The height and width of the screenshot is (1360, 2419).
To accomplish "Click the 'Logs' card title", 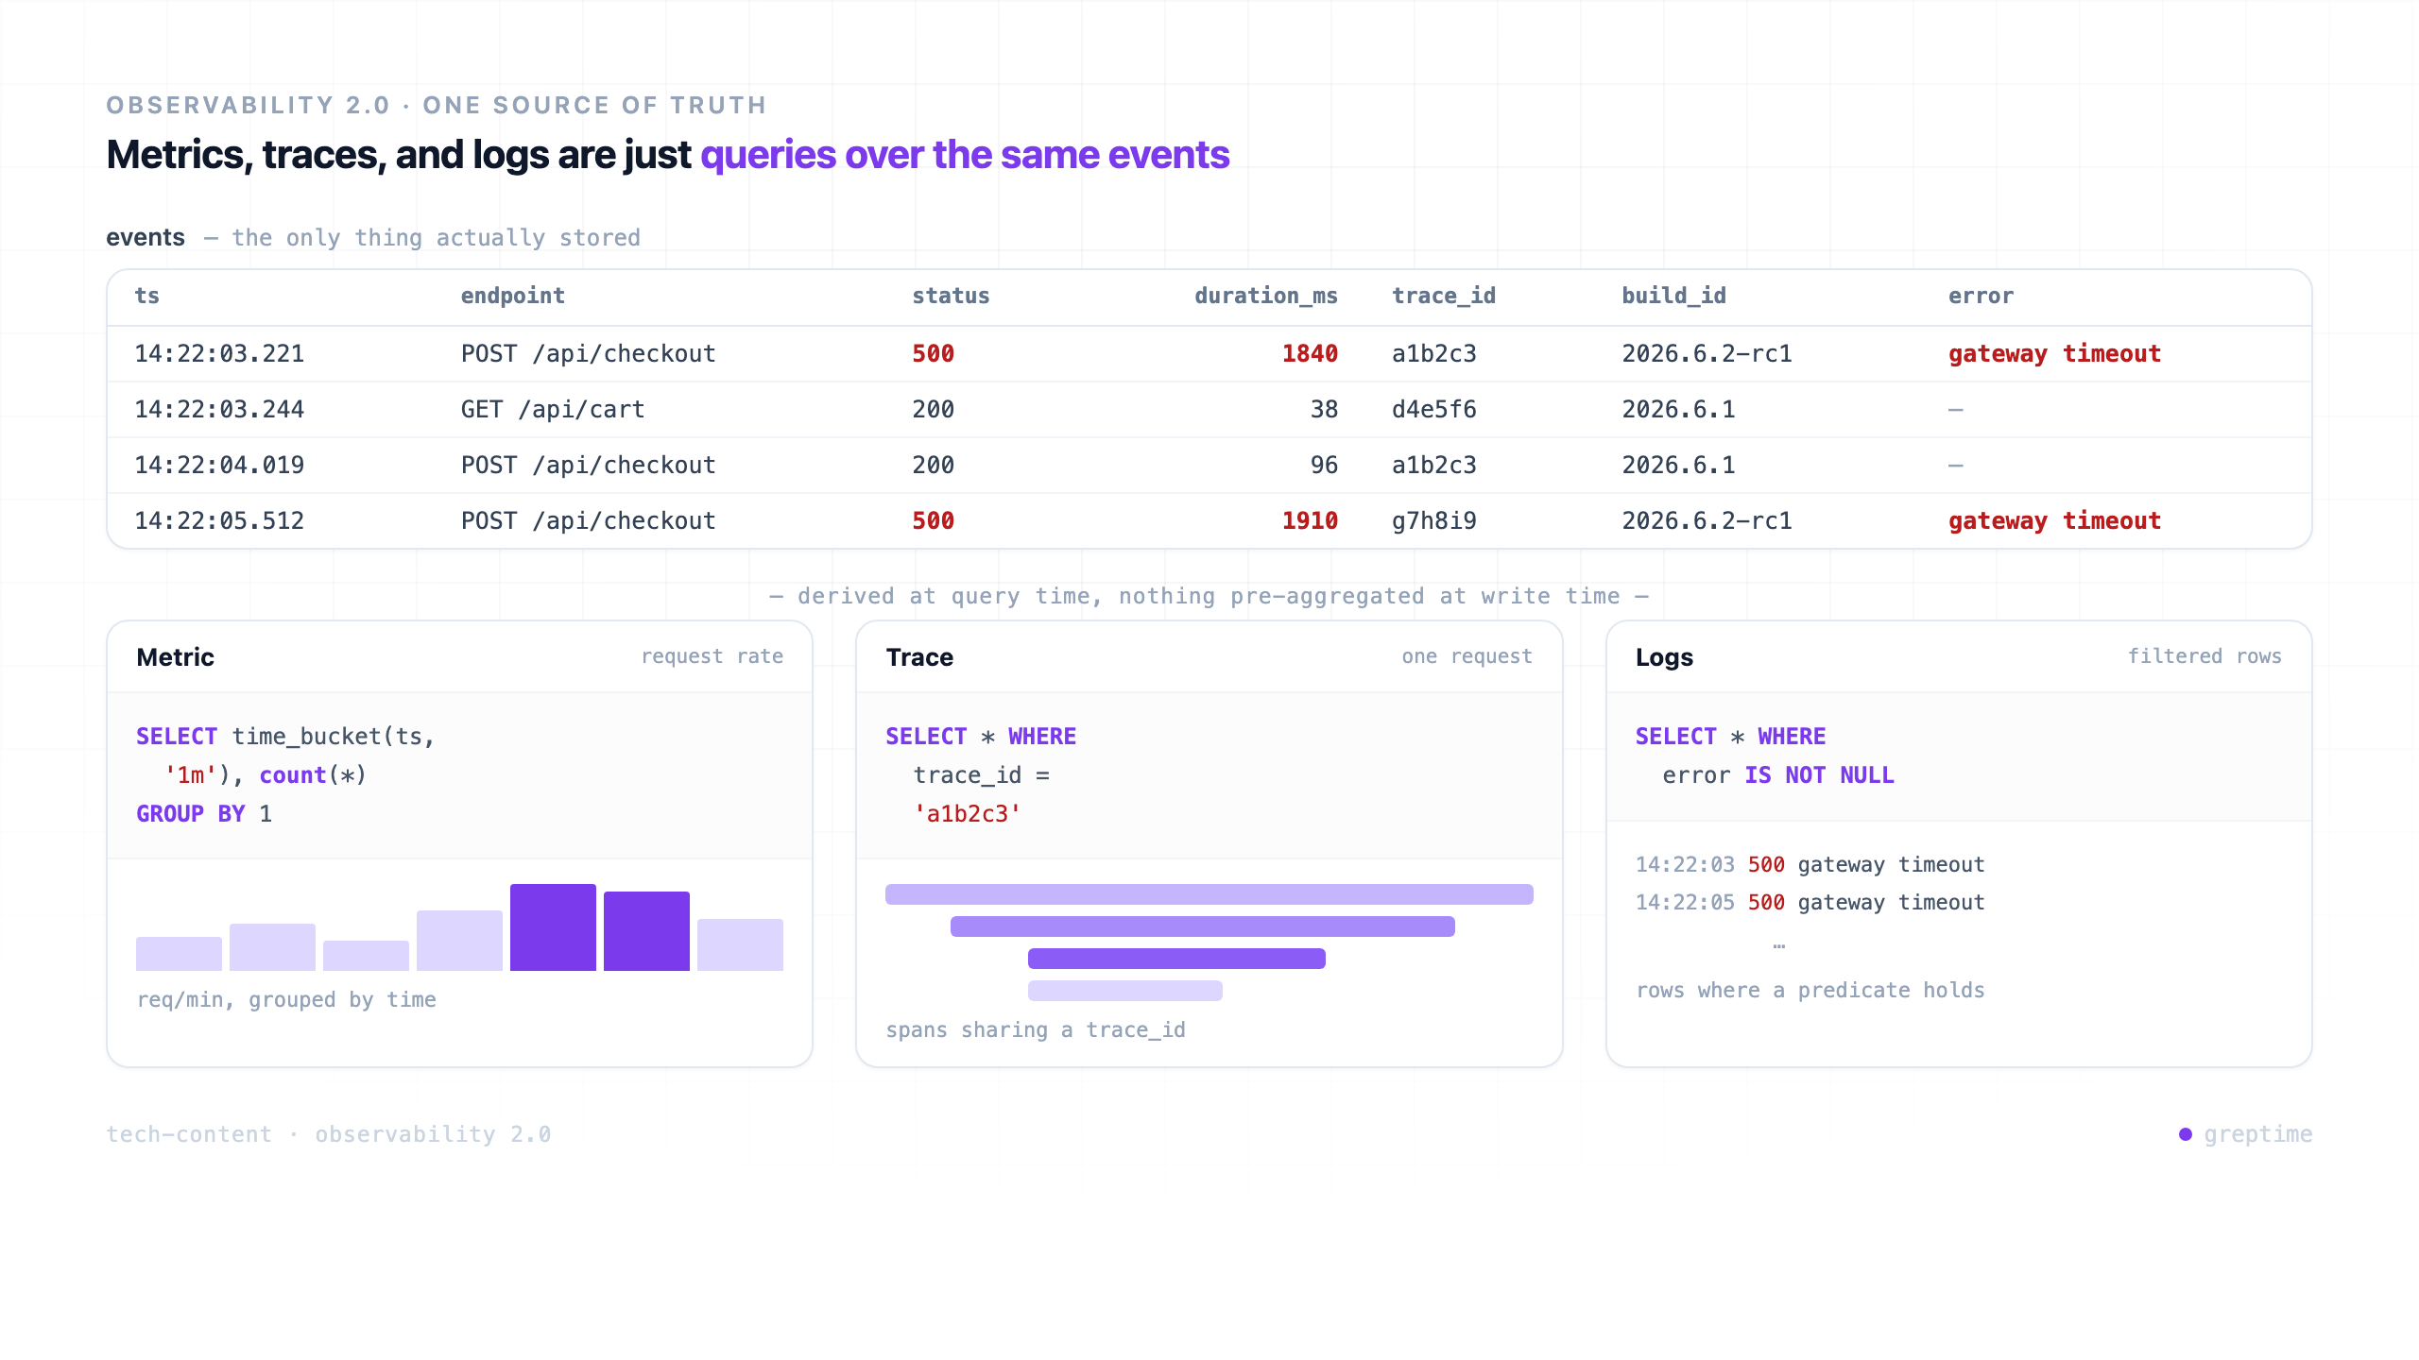I will tap(1664, 657).
